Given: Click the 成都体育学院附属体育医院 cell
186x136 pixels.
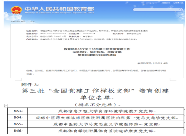Looking at the screenshot, I should coord(106,131).
